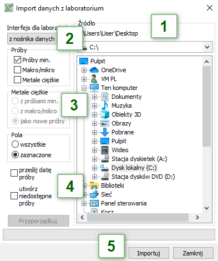Click the Wideo film icon
The height and width of the screenshot is (261, 218).
tap(105, 150)
